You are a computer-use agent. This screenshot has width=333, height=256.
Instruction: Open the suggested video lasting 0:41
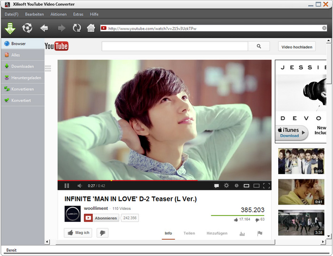click(x=301, y=192)
